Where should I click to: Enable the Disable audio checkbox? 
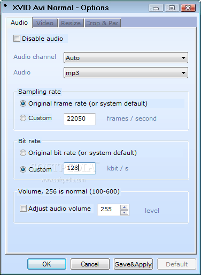tap(17, 39)
